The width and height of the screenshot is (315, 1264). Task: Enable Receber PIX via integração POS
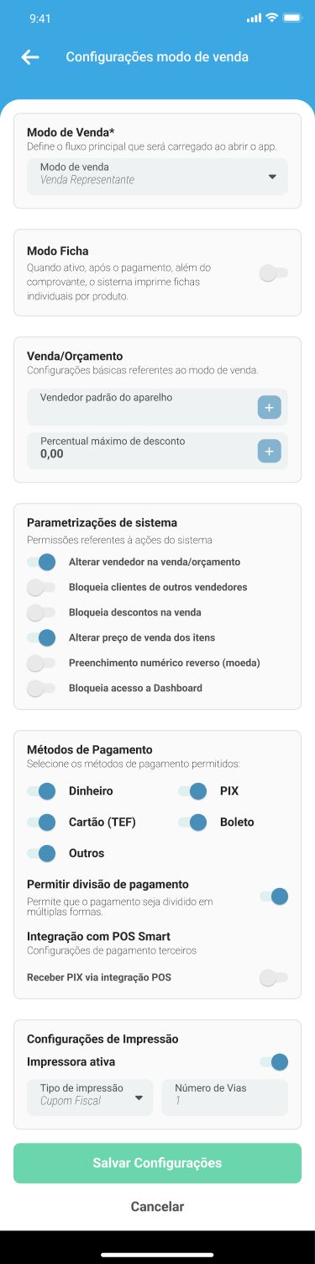click(x=274, y=977)
